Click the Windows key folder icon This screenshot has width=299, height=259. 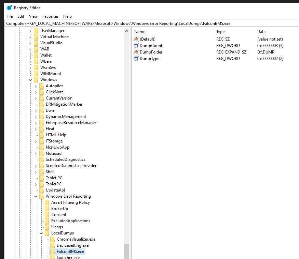click(36, 80)
